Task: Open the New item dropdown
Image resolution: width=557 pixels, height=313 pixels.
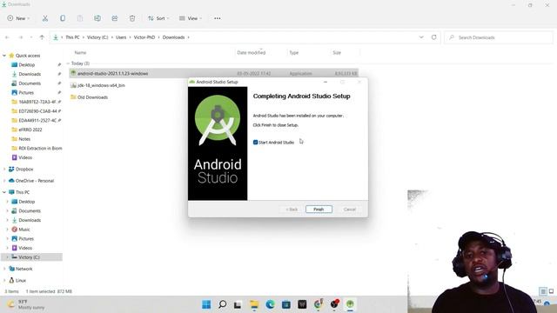Action: [x=18, y=18]
